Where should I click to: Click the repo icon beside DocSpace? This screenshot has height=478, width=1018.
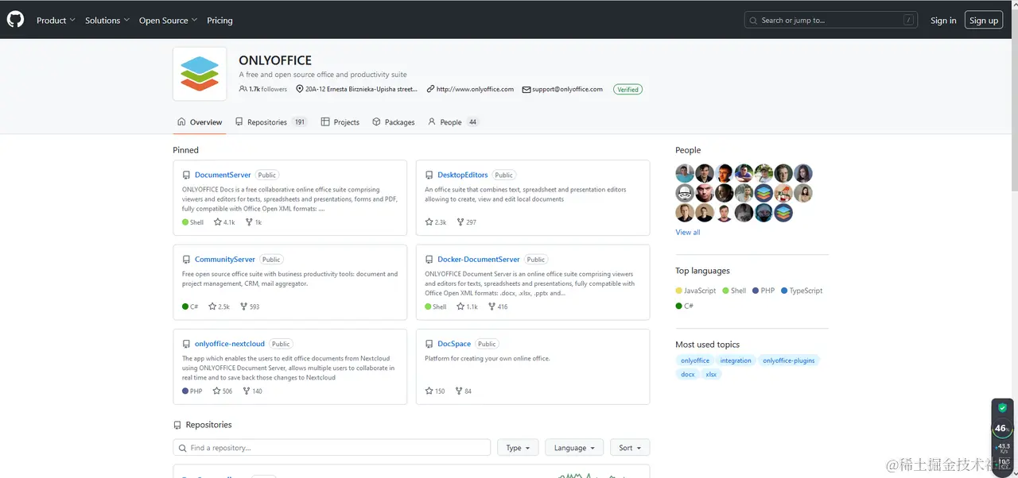coord(429,344)
